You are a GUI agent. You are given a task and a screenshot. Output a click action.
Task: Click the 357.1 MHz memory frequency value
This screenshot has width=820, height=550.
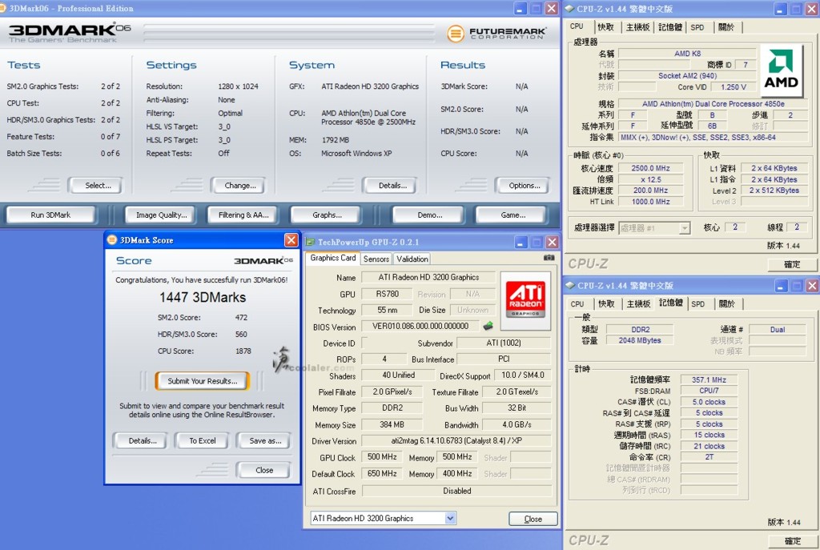pos(709,380)
